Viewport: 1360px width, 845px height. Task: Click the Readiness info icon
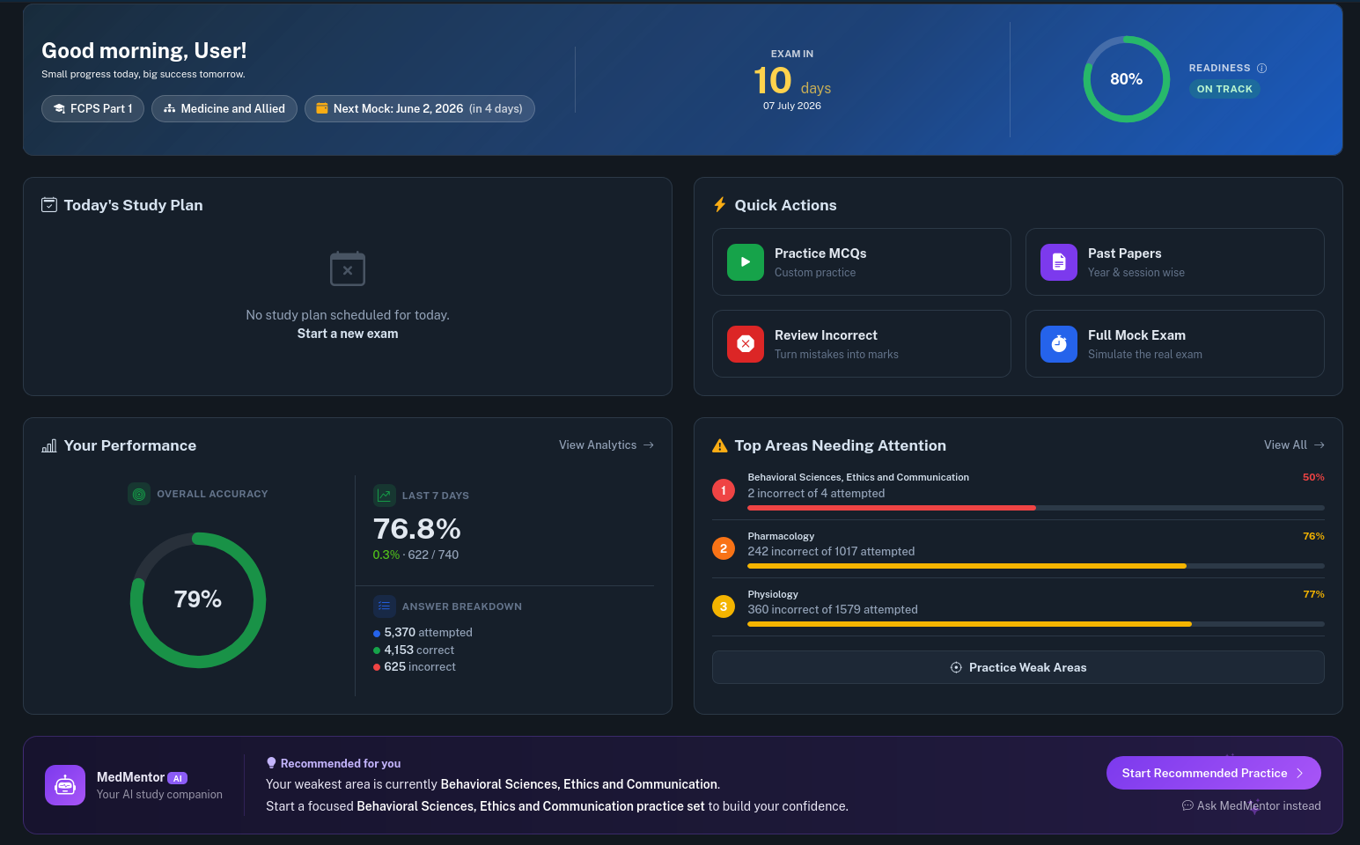[1261, 68]
